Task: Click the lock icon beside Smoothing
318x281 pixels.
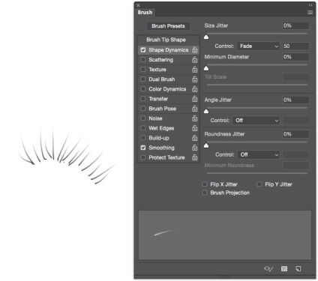Action: coord(195,148)
